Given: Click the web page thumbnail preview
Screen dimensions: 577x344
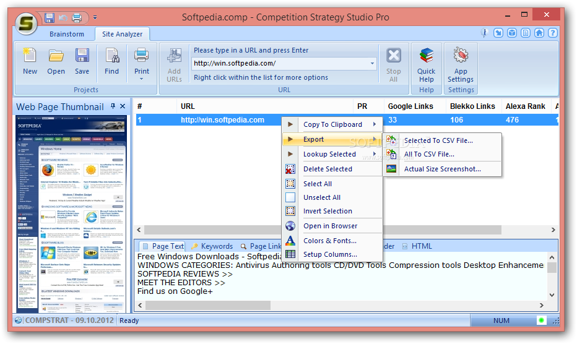Looking at the screenshot, I should coord(71,214).
